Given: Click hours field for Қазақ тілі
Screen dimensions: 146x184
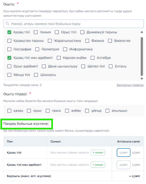Looking at the screenshot, I should tap(124, 153).
